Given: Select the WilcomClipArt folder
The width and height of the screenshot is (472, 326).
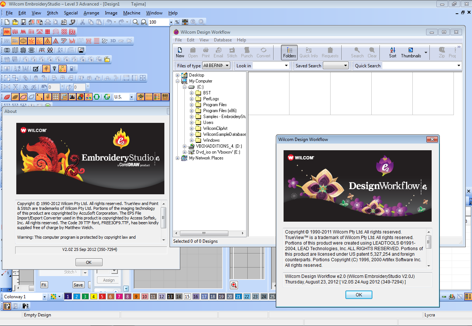Looking at the screenshot, I should (215, 128).
